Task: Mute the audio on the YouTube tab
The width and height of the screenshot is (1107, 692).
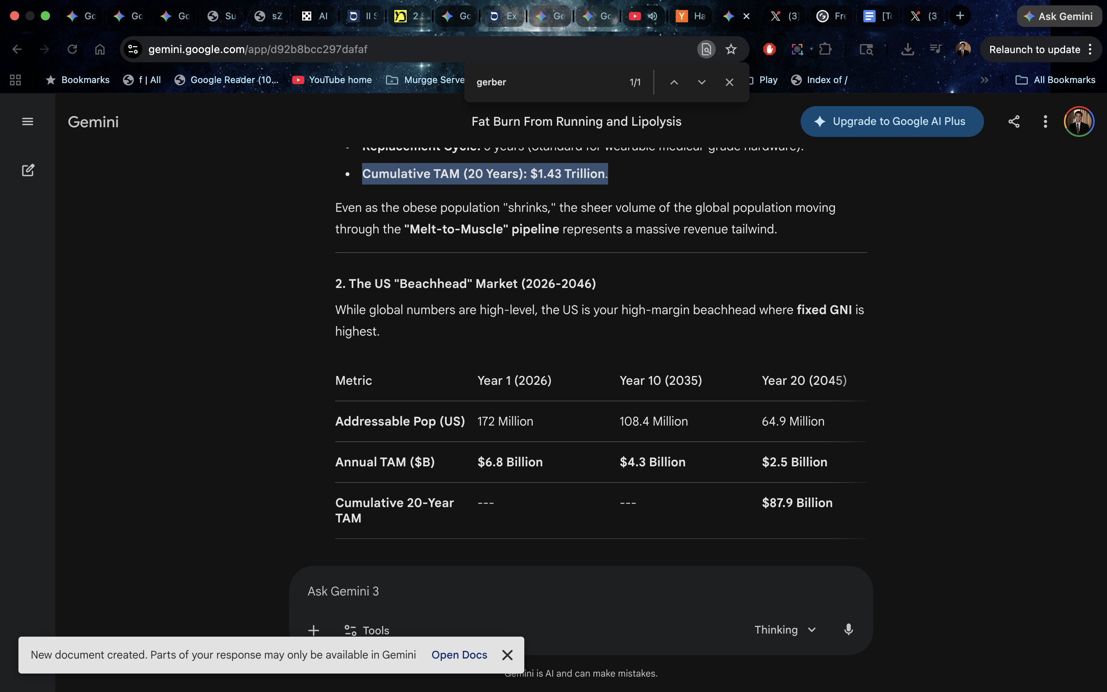Action: pos(652,17)
